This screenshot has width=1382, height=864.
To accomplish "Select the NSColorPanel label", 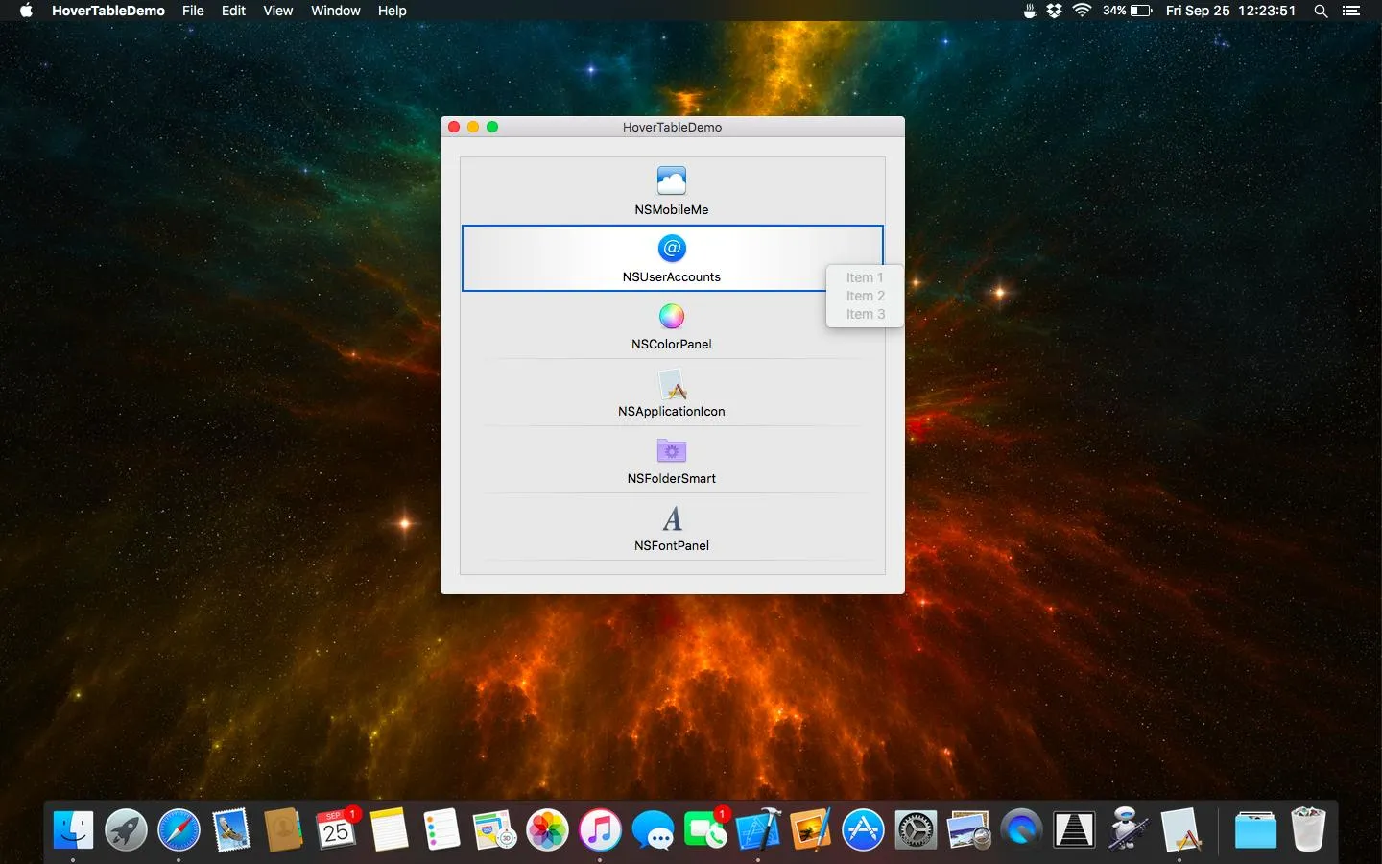I will [672, 344].
